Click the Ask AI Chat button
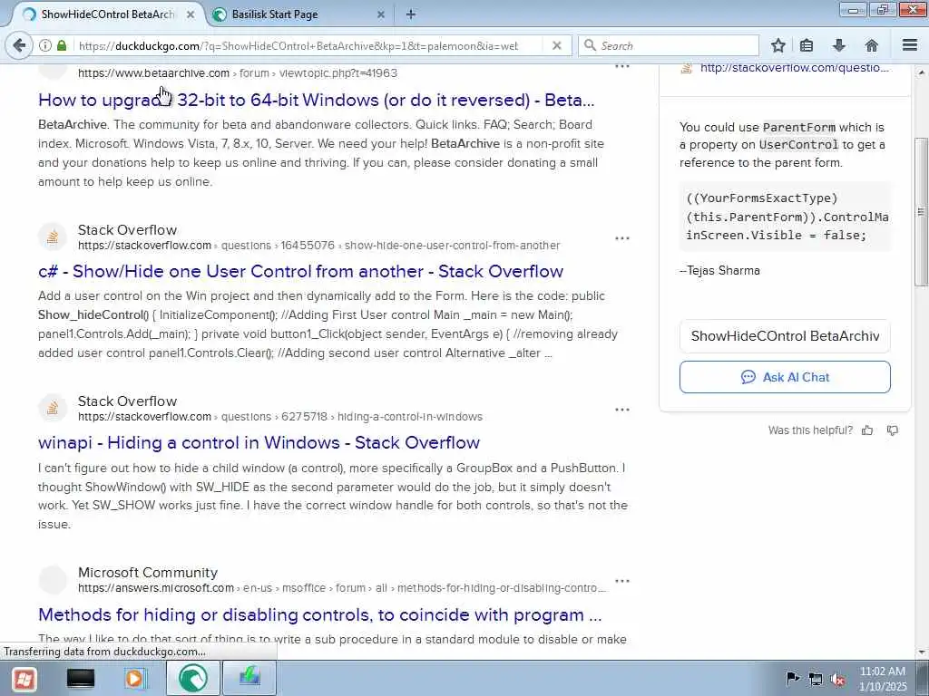 point(785,377)
